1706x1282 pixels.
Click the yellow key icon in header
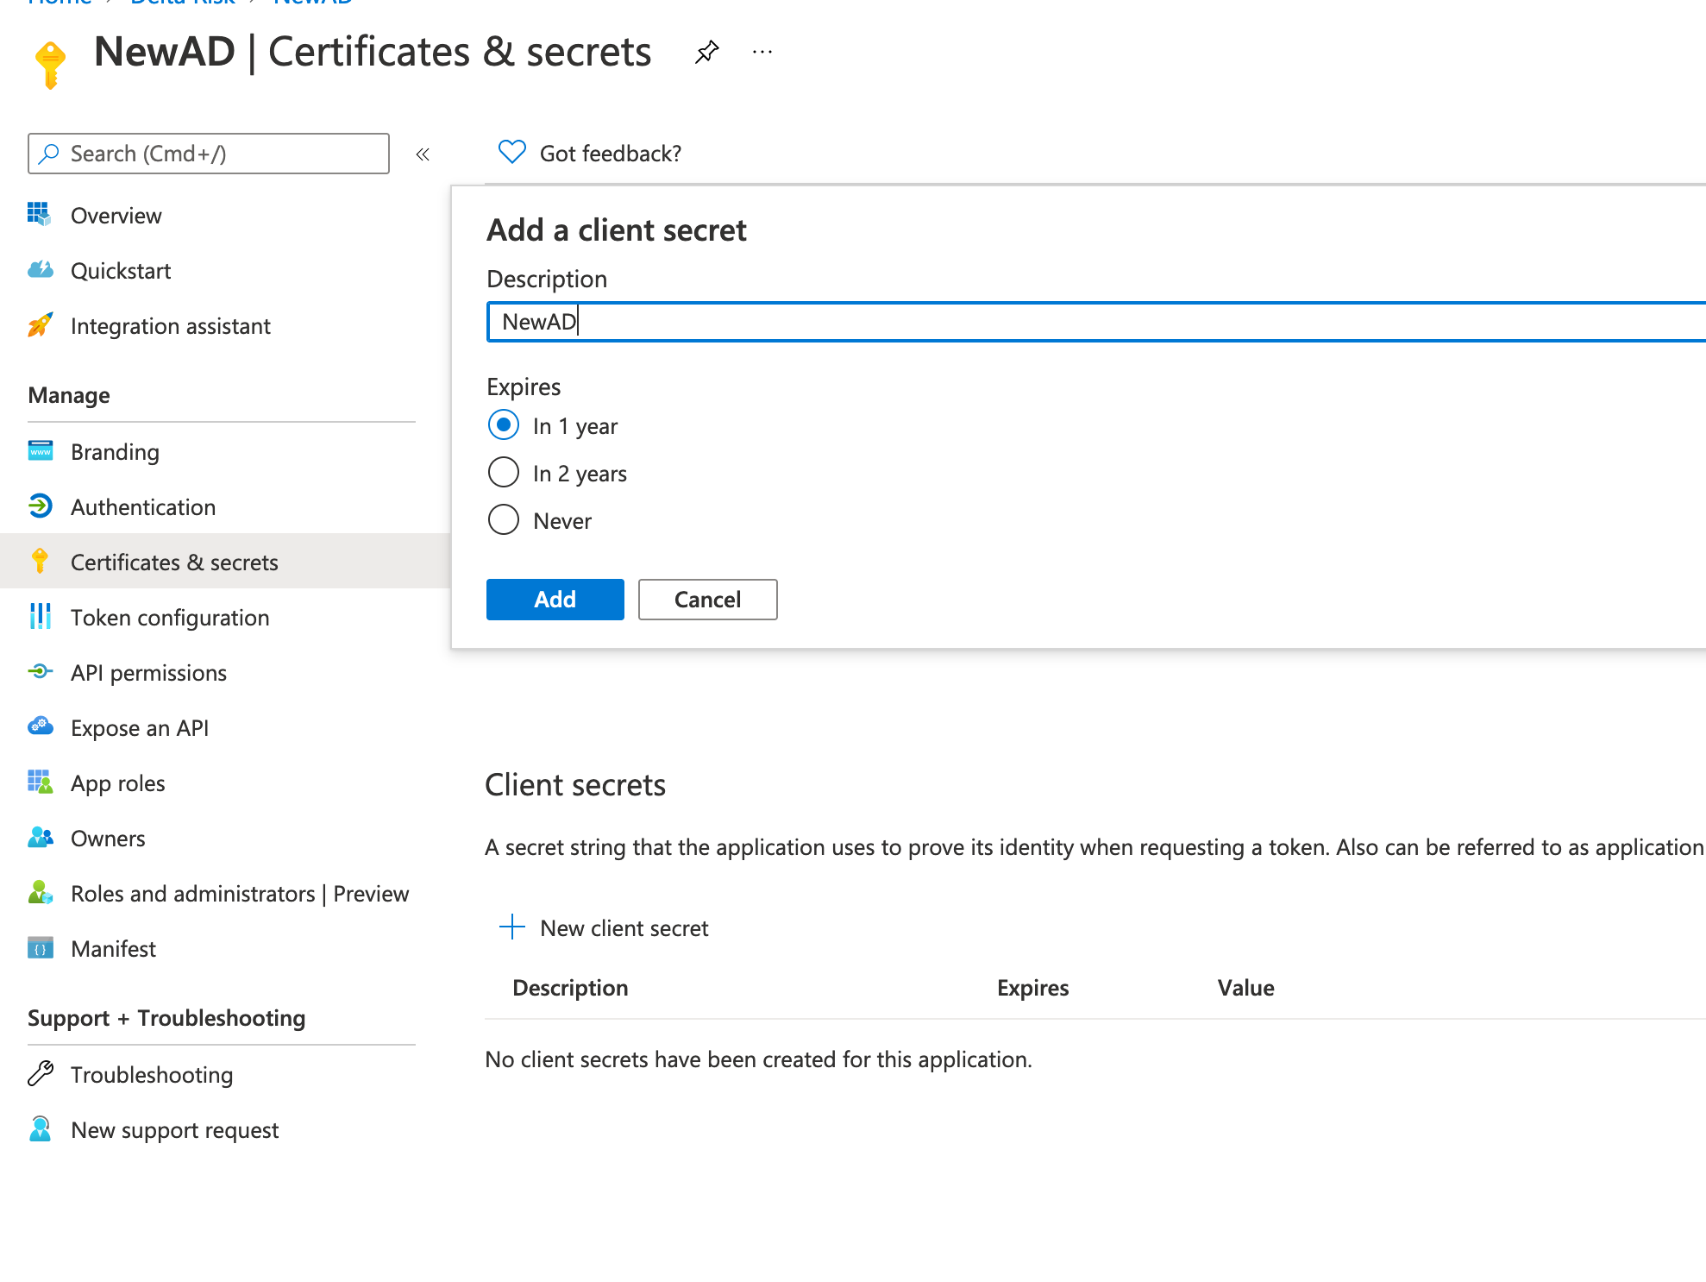[50, 65]
